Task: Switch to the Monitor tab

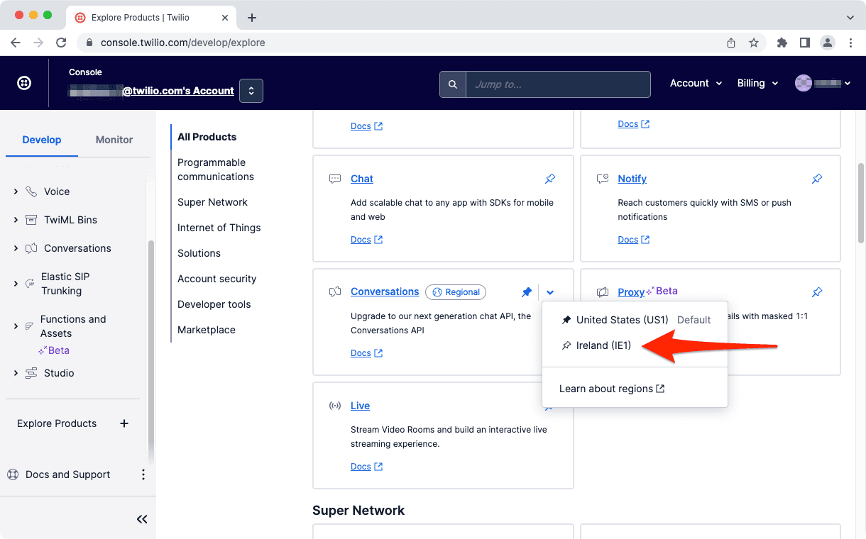Action: point(114,140)
